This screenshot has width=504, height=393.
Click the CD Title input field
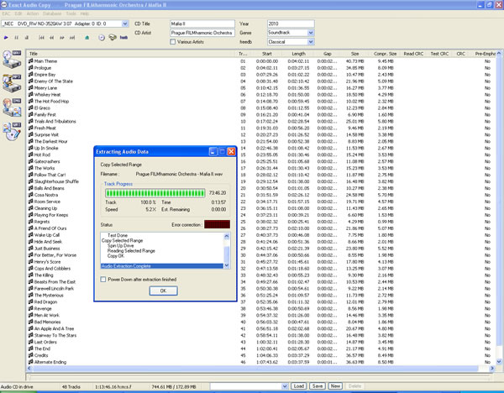(x=202, y=24)
